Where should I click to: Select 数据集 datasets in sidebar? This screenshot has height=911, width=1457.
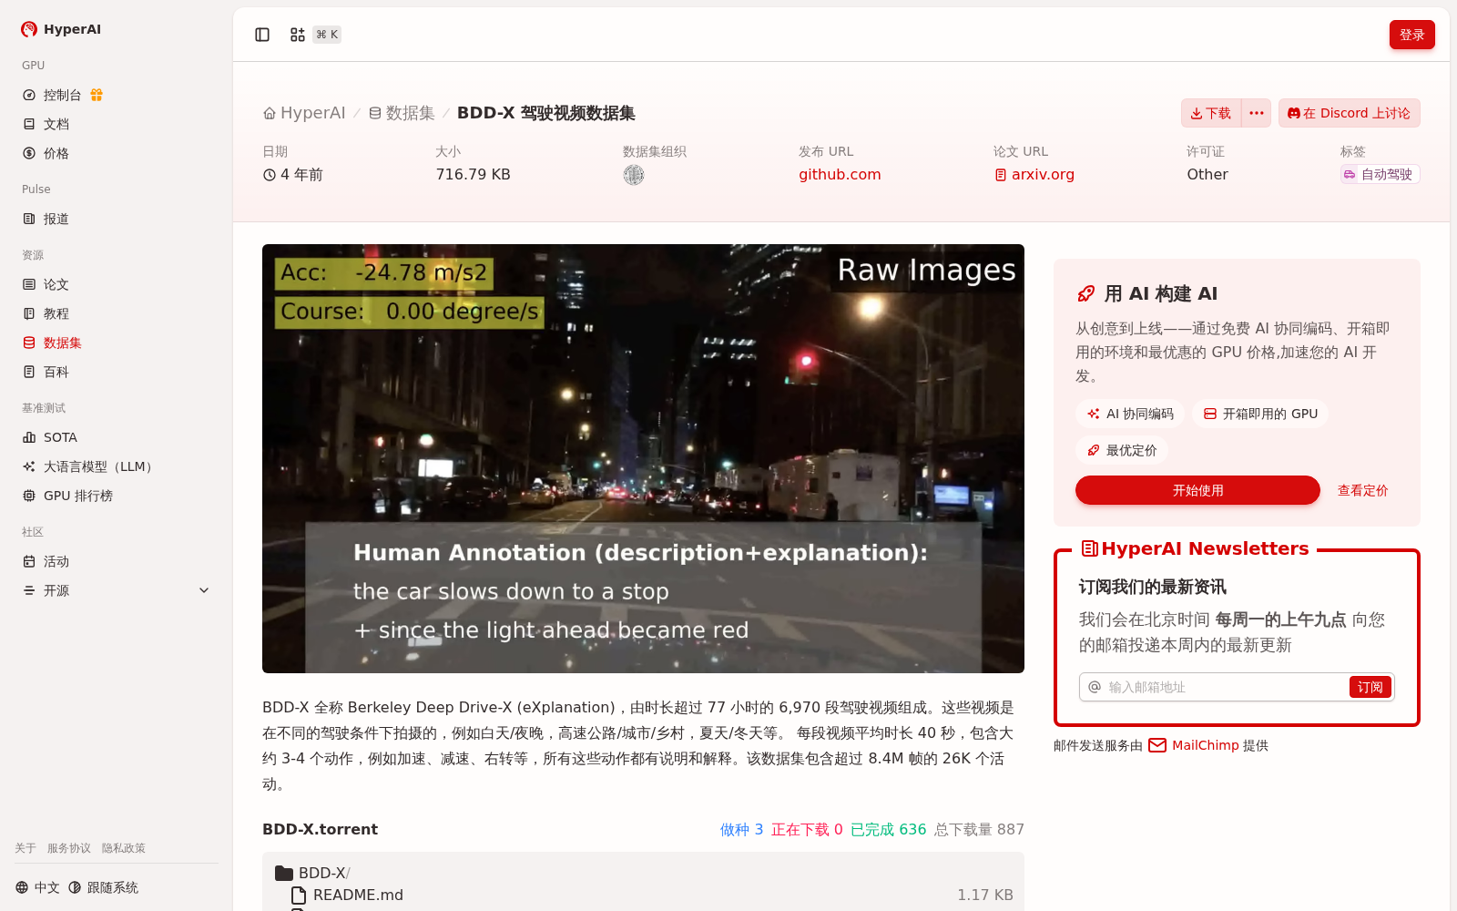click(117, 343)
